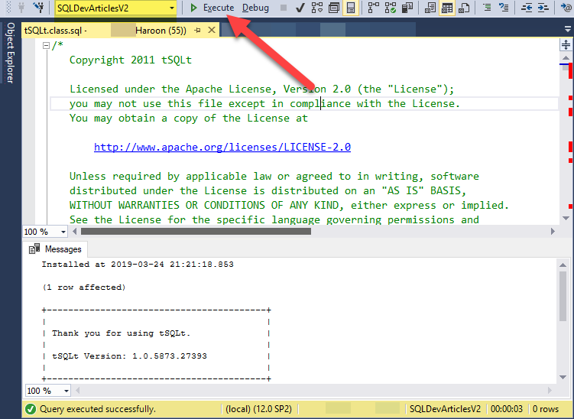Image resolution: width=574 pixels, height=419 pixels.
Task: Click the editor horizontal scroll right arrow
Action: 553,232
